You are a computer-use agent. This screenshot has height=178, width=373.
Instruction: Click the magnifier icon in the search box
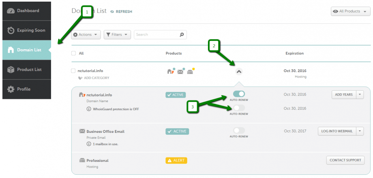click(x=182, y=35)
